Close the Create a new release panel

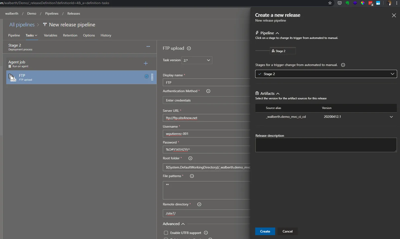pos(394,15)
